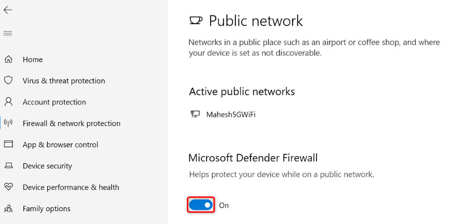The width and height of the screenshot is (452, 224).
Task: Select Family options in sidebar
Action: (x=46, y=209)
